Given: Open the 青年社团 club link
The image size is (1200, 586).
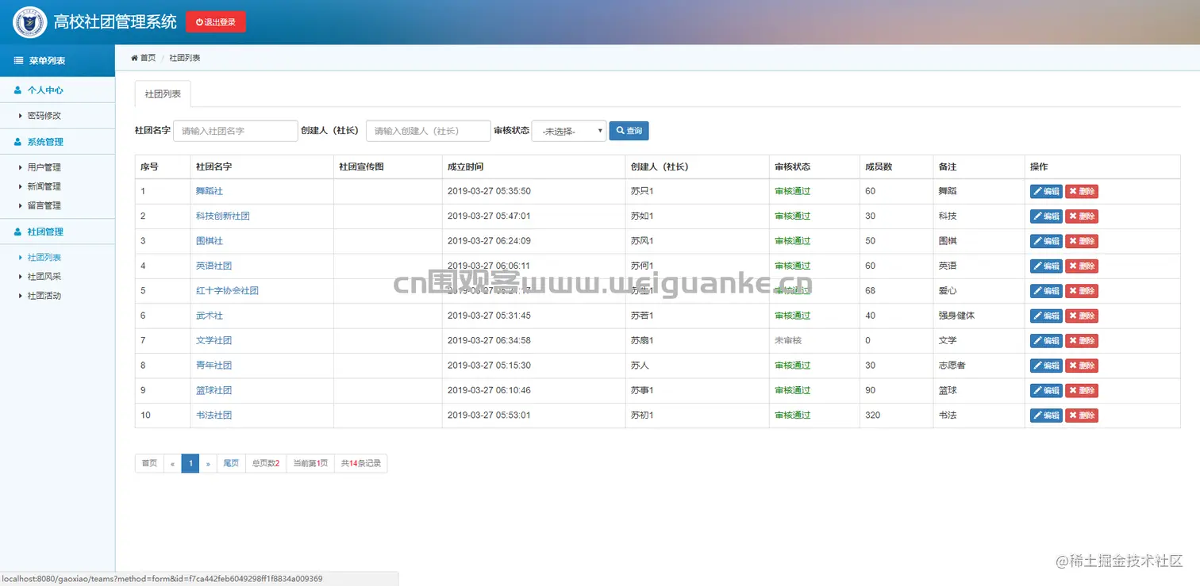Looking at the screenshot, I should tap(214, 366).
